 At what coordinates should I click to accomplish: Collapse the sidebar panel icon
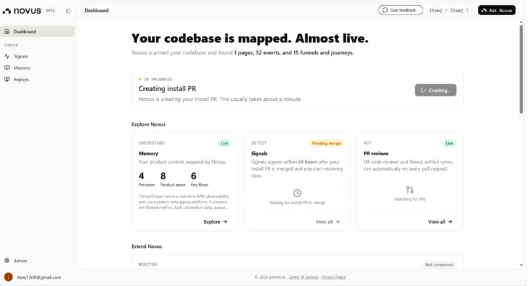tap(68, 10)
